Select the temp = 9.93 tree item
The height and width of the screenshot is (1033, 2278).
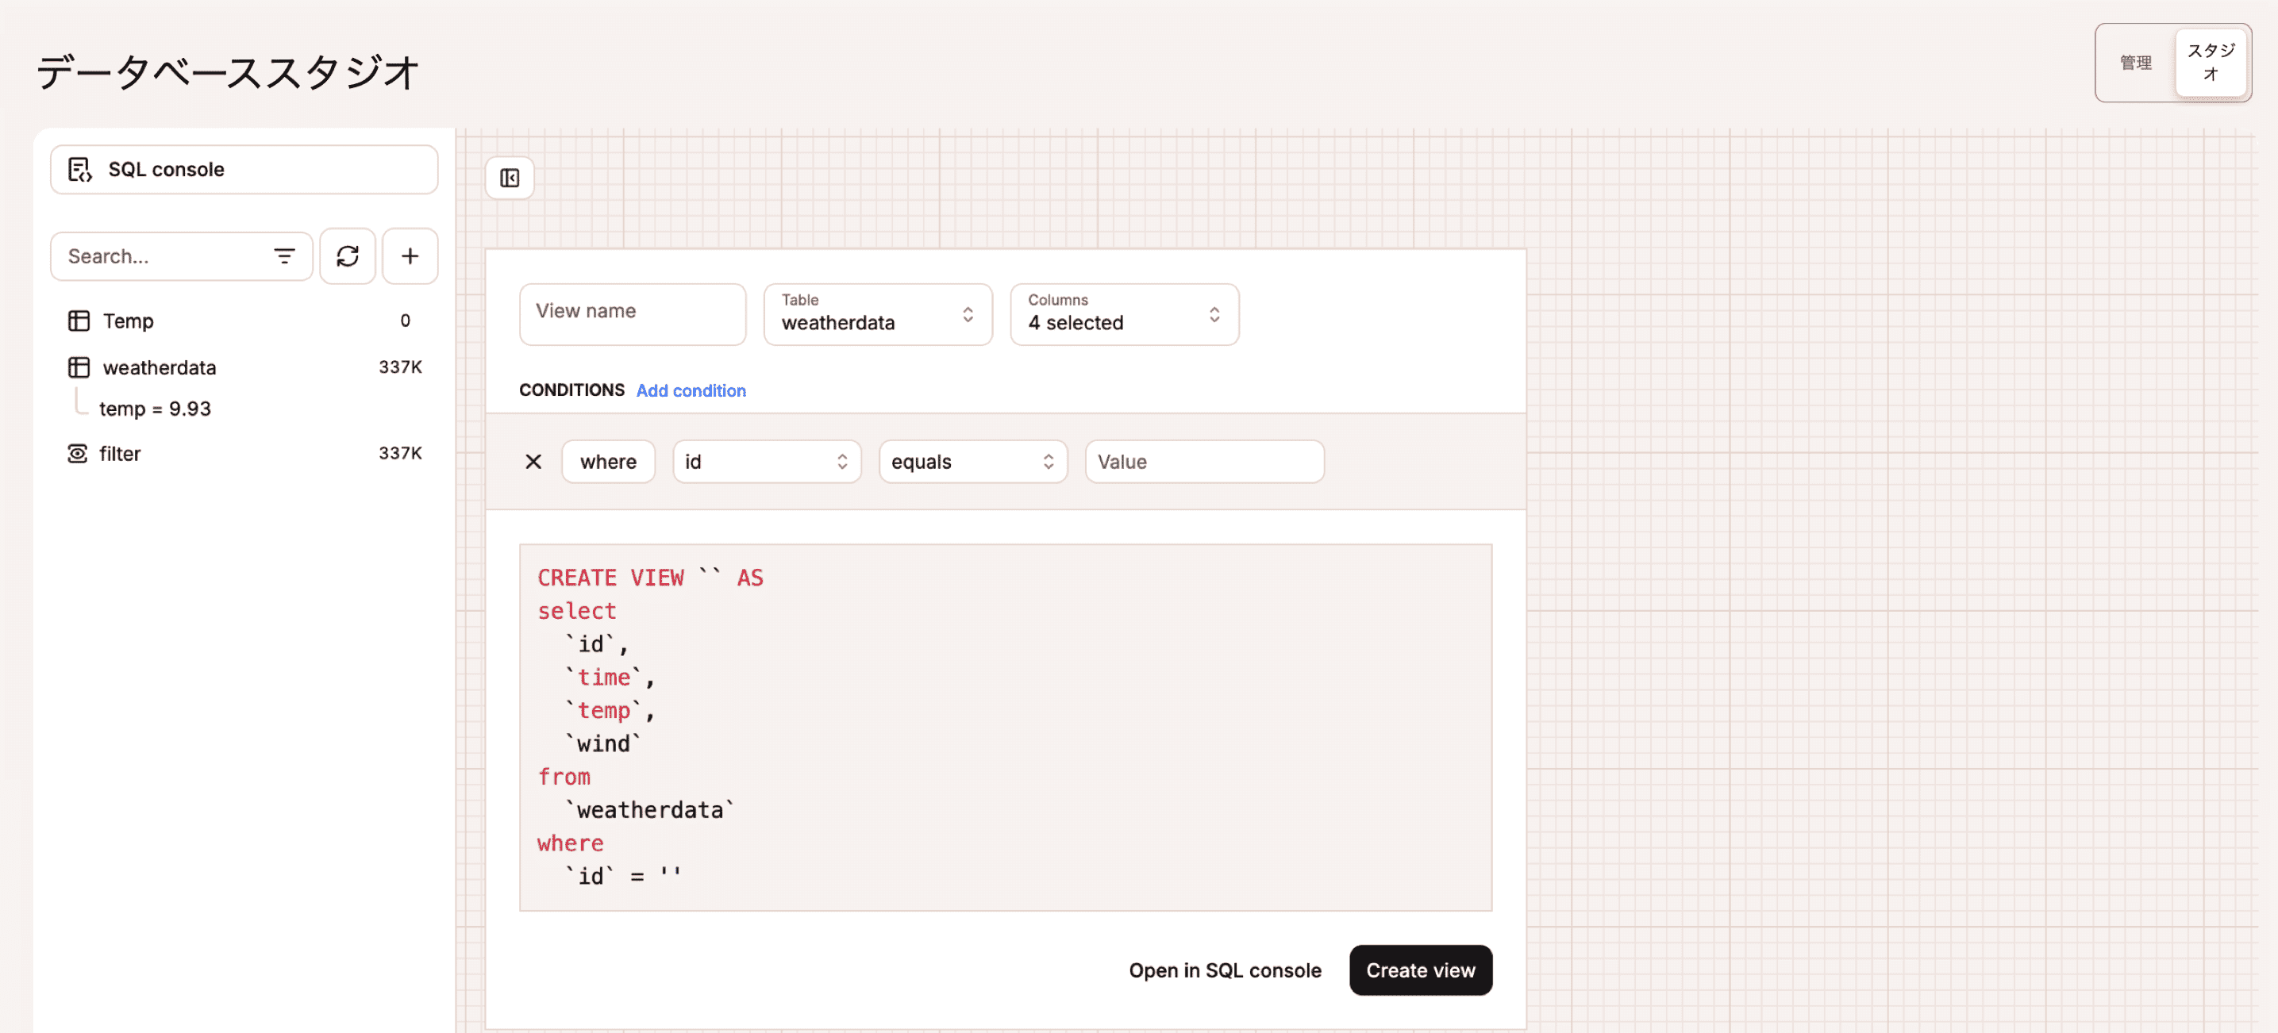[x=155, y=409]
